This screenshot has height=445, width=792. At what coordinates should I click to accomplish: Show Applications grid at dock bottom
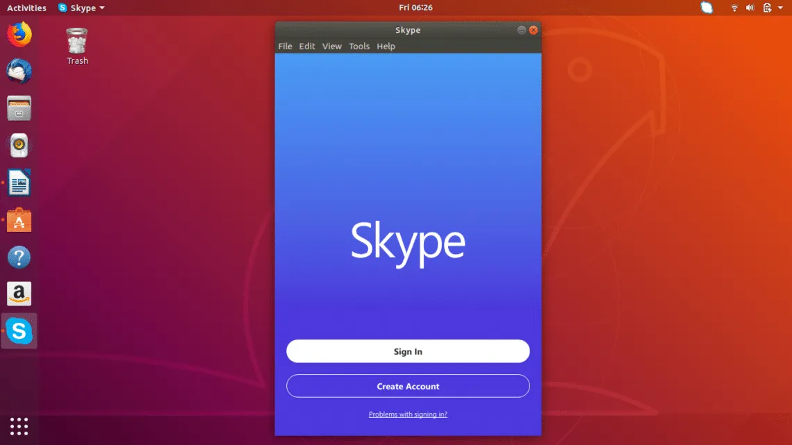click(x=19, y=426)
